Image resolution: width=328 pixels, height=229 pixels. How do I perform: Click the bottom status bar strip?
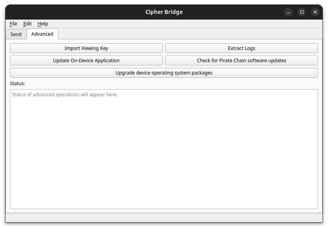[x=164, y=218]
